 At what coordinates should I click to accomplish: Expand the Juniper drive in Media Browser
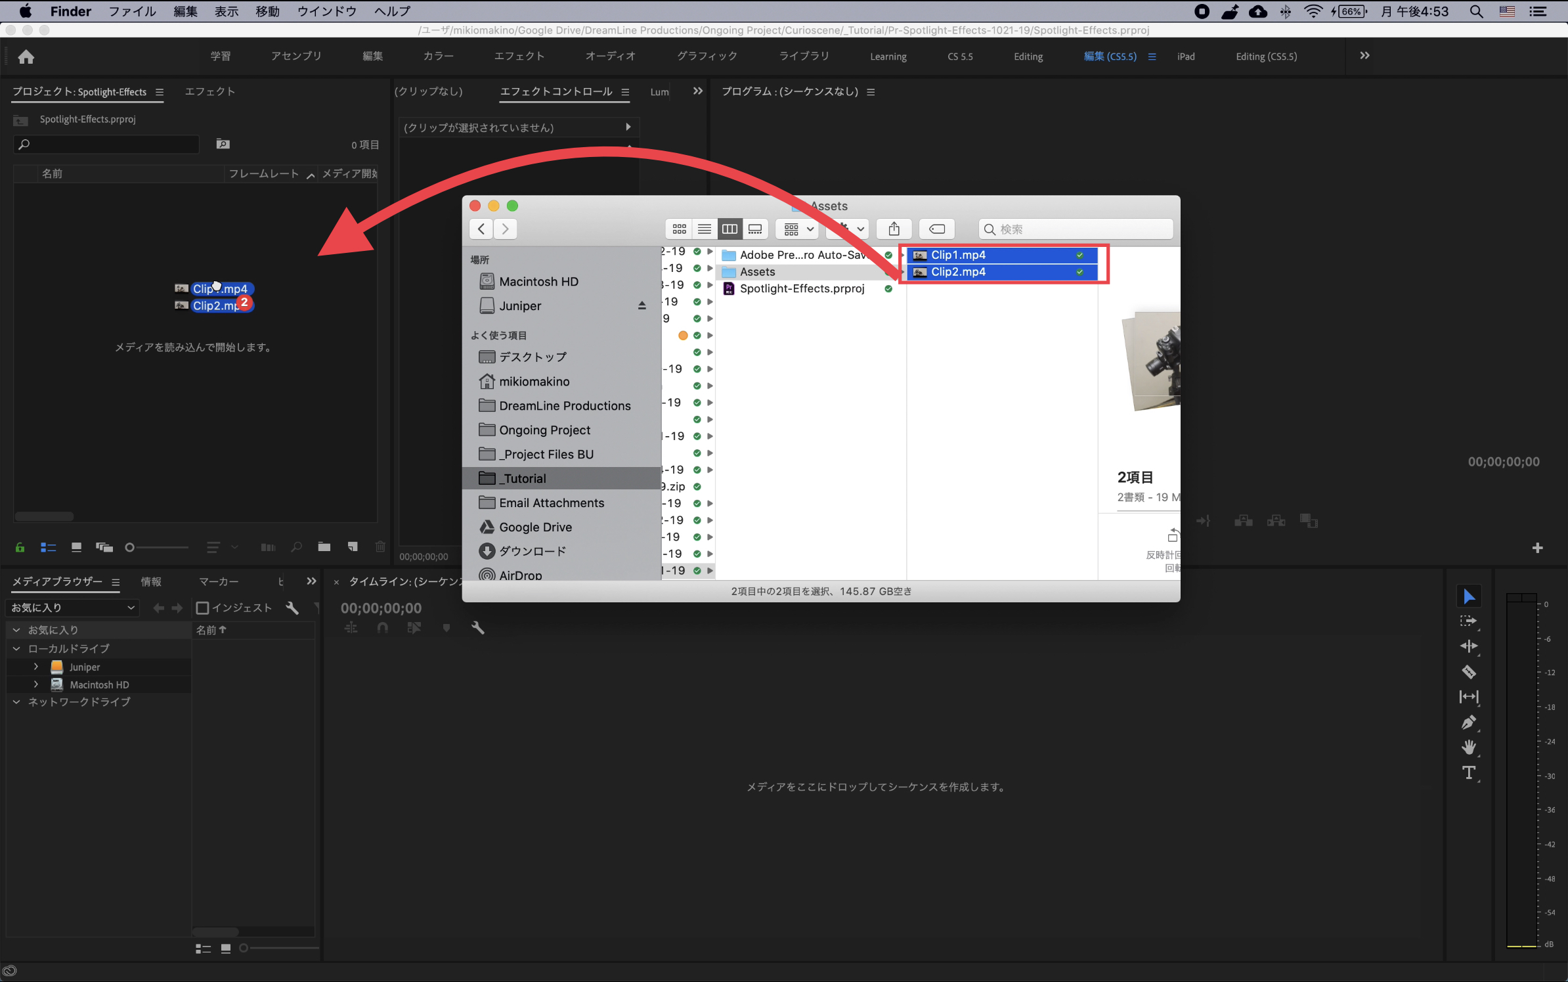pos(36,666)
